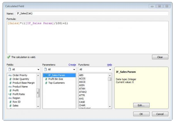Choose the Profit Ratio calculated field
The width and height of the screenshot is (176, 123).
pyautogui.click(x=19, y=94)
